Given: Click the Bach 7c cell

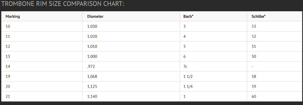Looking at the screenshot, I should tap(185, 66).
